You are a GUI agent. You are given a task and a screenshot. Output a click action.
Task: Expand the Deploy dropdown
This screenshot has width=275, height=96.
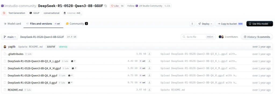[x=205, y=24]
